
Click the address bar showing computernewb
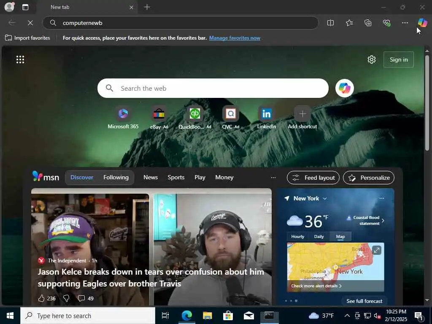click(181, 23)
